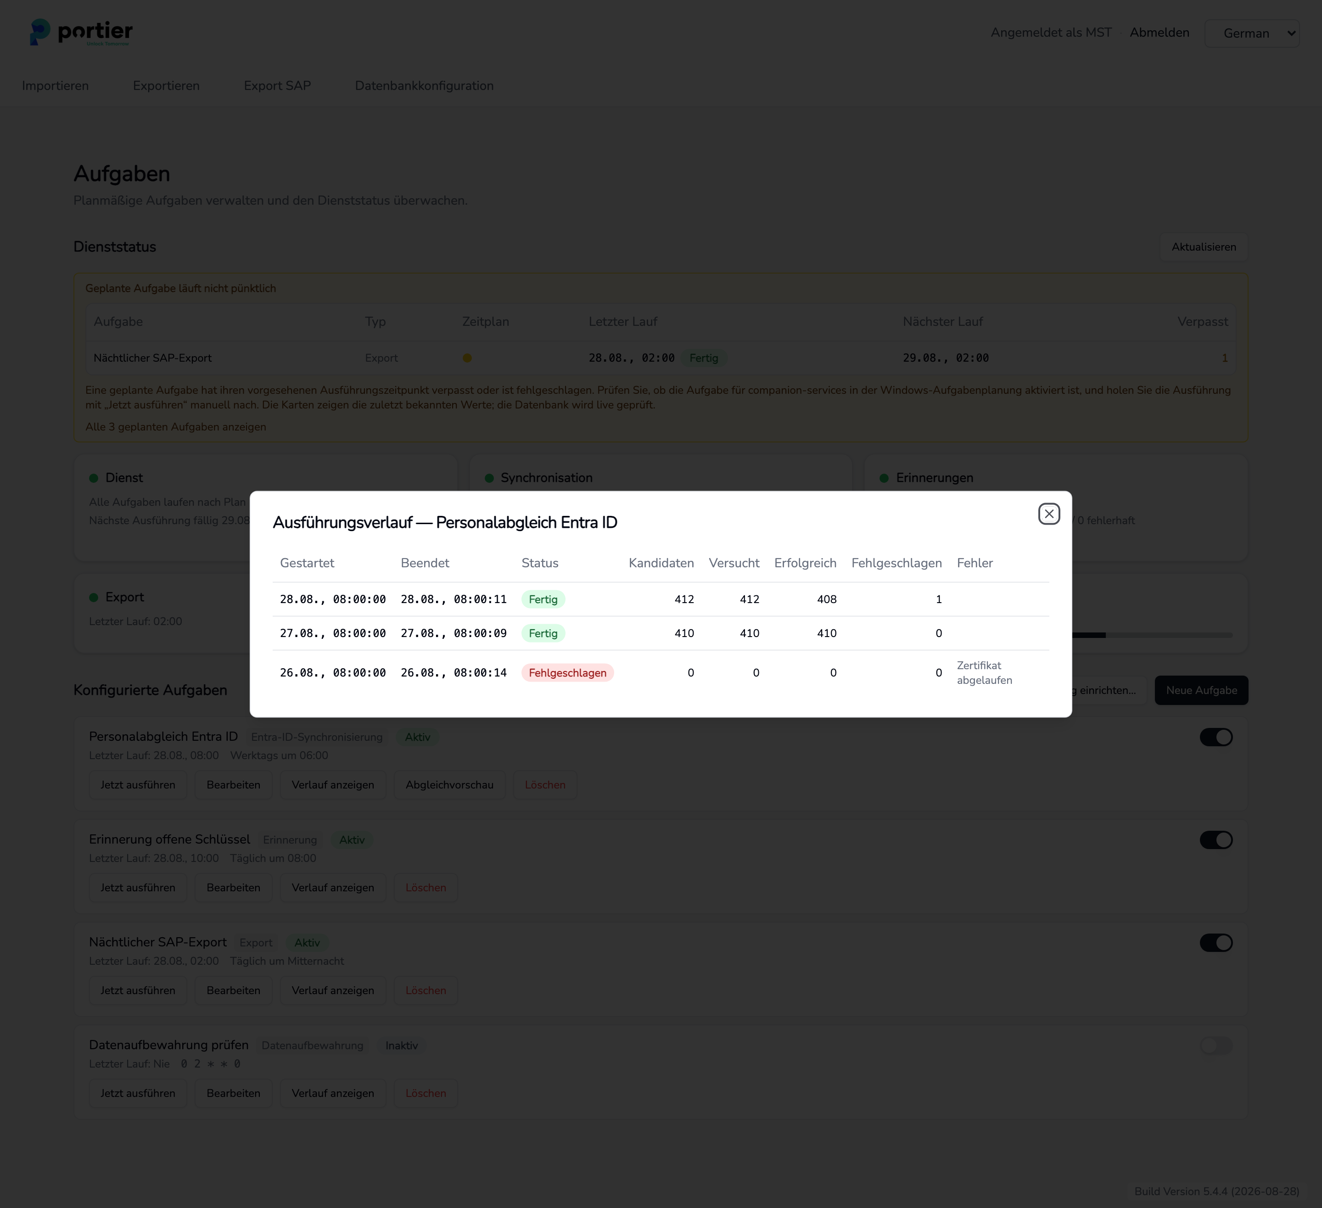Click end time "27.08., 08:00:09" in the dialog
This screenshot has height=1208, width=1322.
pyautogui.click(x=454, y=633)
